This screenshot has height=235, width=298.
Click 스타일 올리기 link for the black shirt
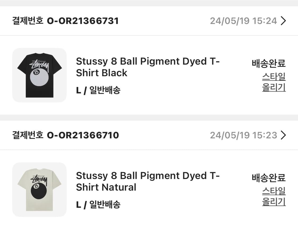coord(274,82)
